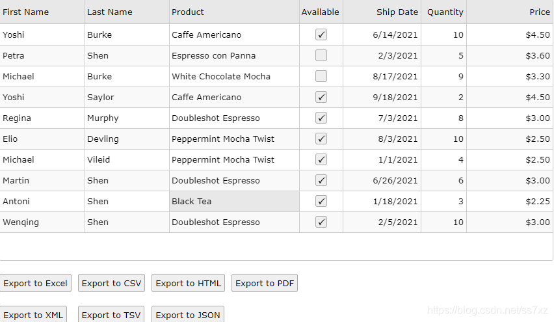The height and width of the screenshot is (322, 554).
Task: Click the Ship Date column header
Action: (x=397, y=12)
